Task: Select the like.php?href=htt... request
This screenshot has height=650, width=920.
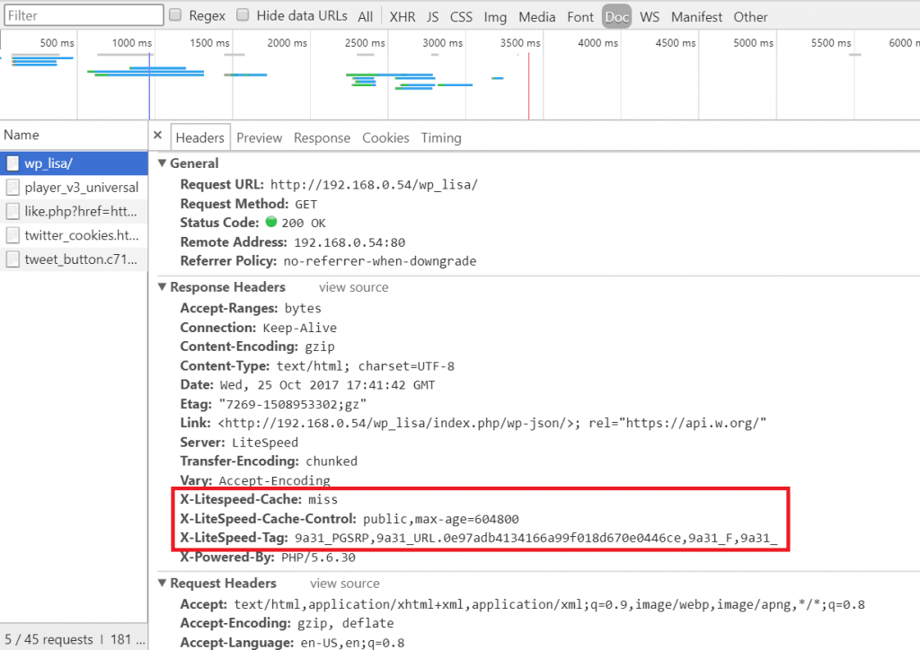Action: pos(74,212)
